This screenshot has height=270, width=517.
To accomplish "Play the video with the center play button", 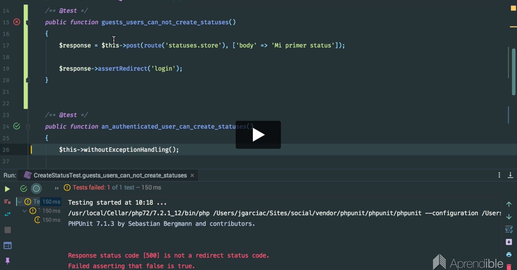I will point(258,135).
